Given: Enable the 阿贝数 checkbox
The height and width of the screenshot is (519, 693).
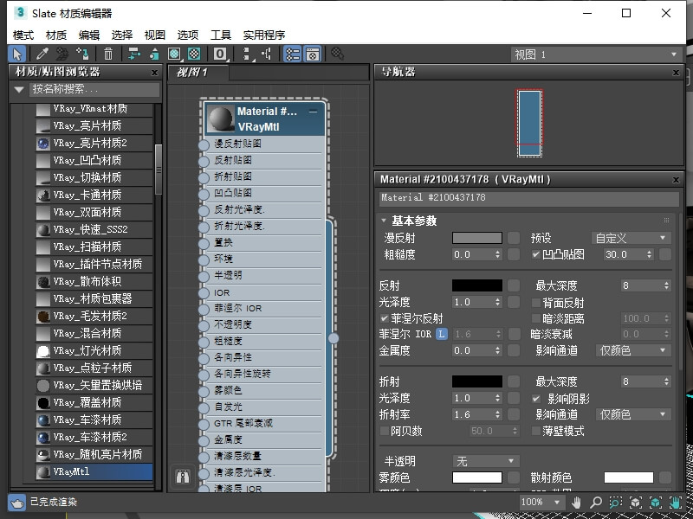Looking at the screenshot, I should tap(385, 431).
